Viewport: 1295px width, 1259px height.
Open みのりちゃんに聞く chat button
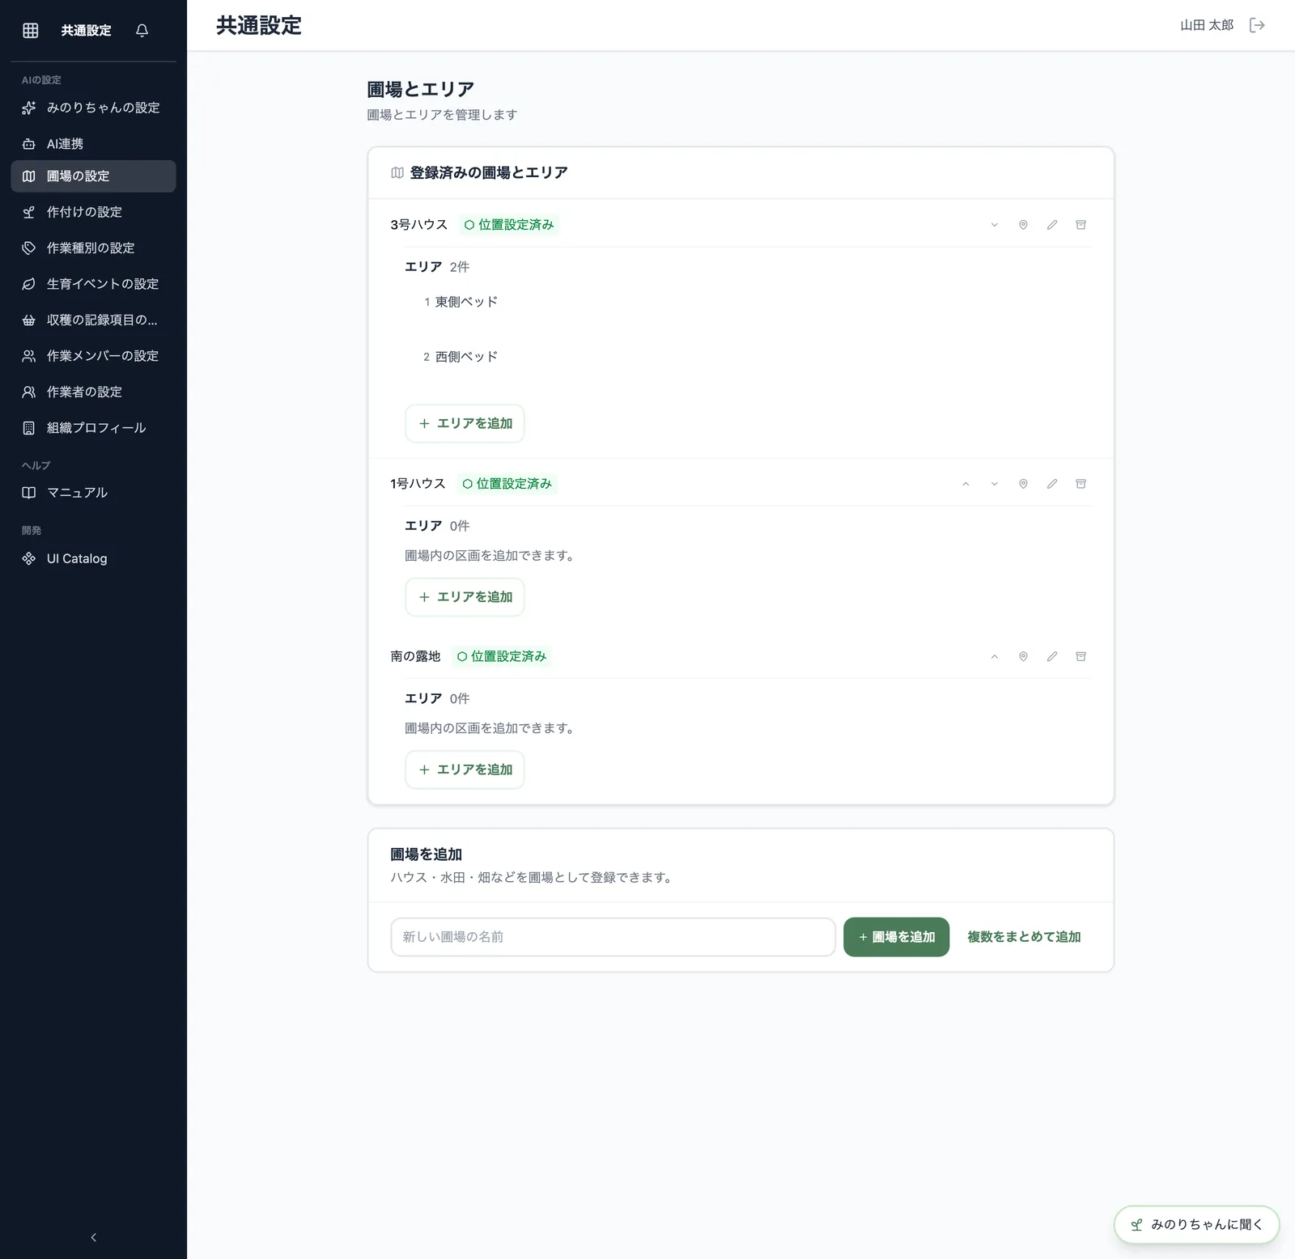[1196, 1225]
